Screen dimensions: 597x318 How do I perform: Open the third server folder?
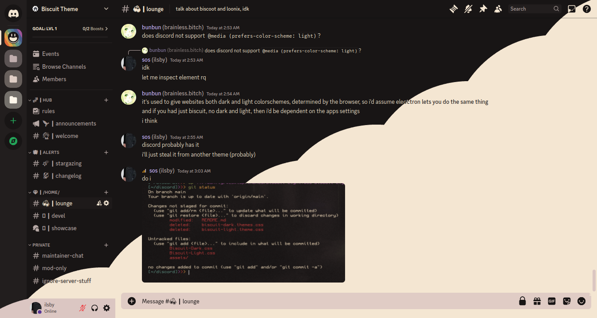tap(13, 100)
